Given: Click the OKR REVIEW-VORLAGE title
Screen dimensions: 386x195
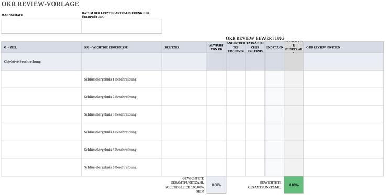Looking at the screenshot, I should click(x=40, y=4).
